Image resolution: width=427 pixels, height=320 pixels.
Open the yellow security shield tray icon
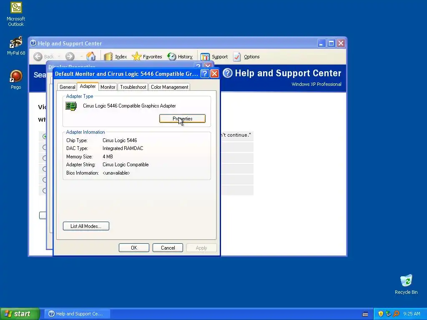381,314
